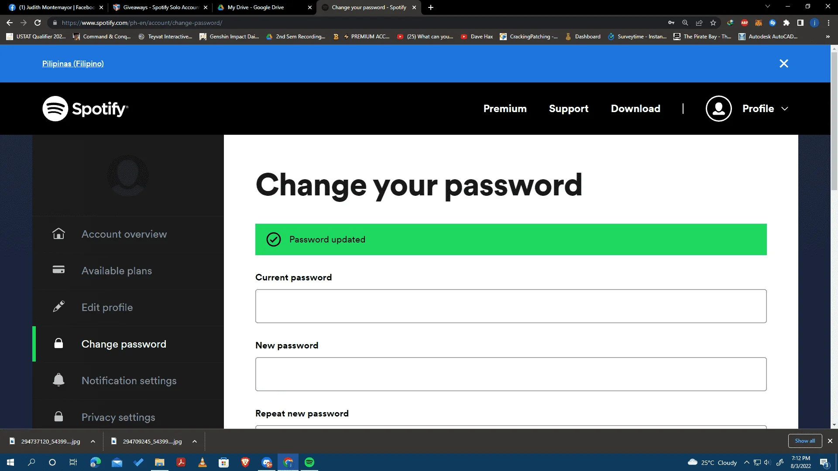The height and width of the screenshot is (471, 838).
Task: Click the Pilipinas (Filipino) language link
Action: click(73, 64)
